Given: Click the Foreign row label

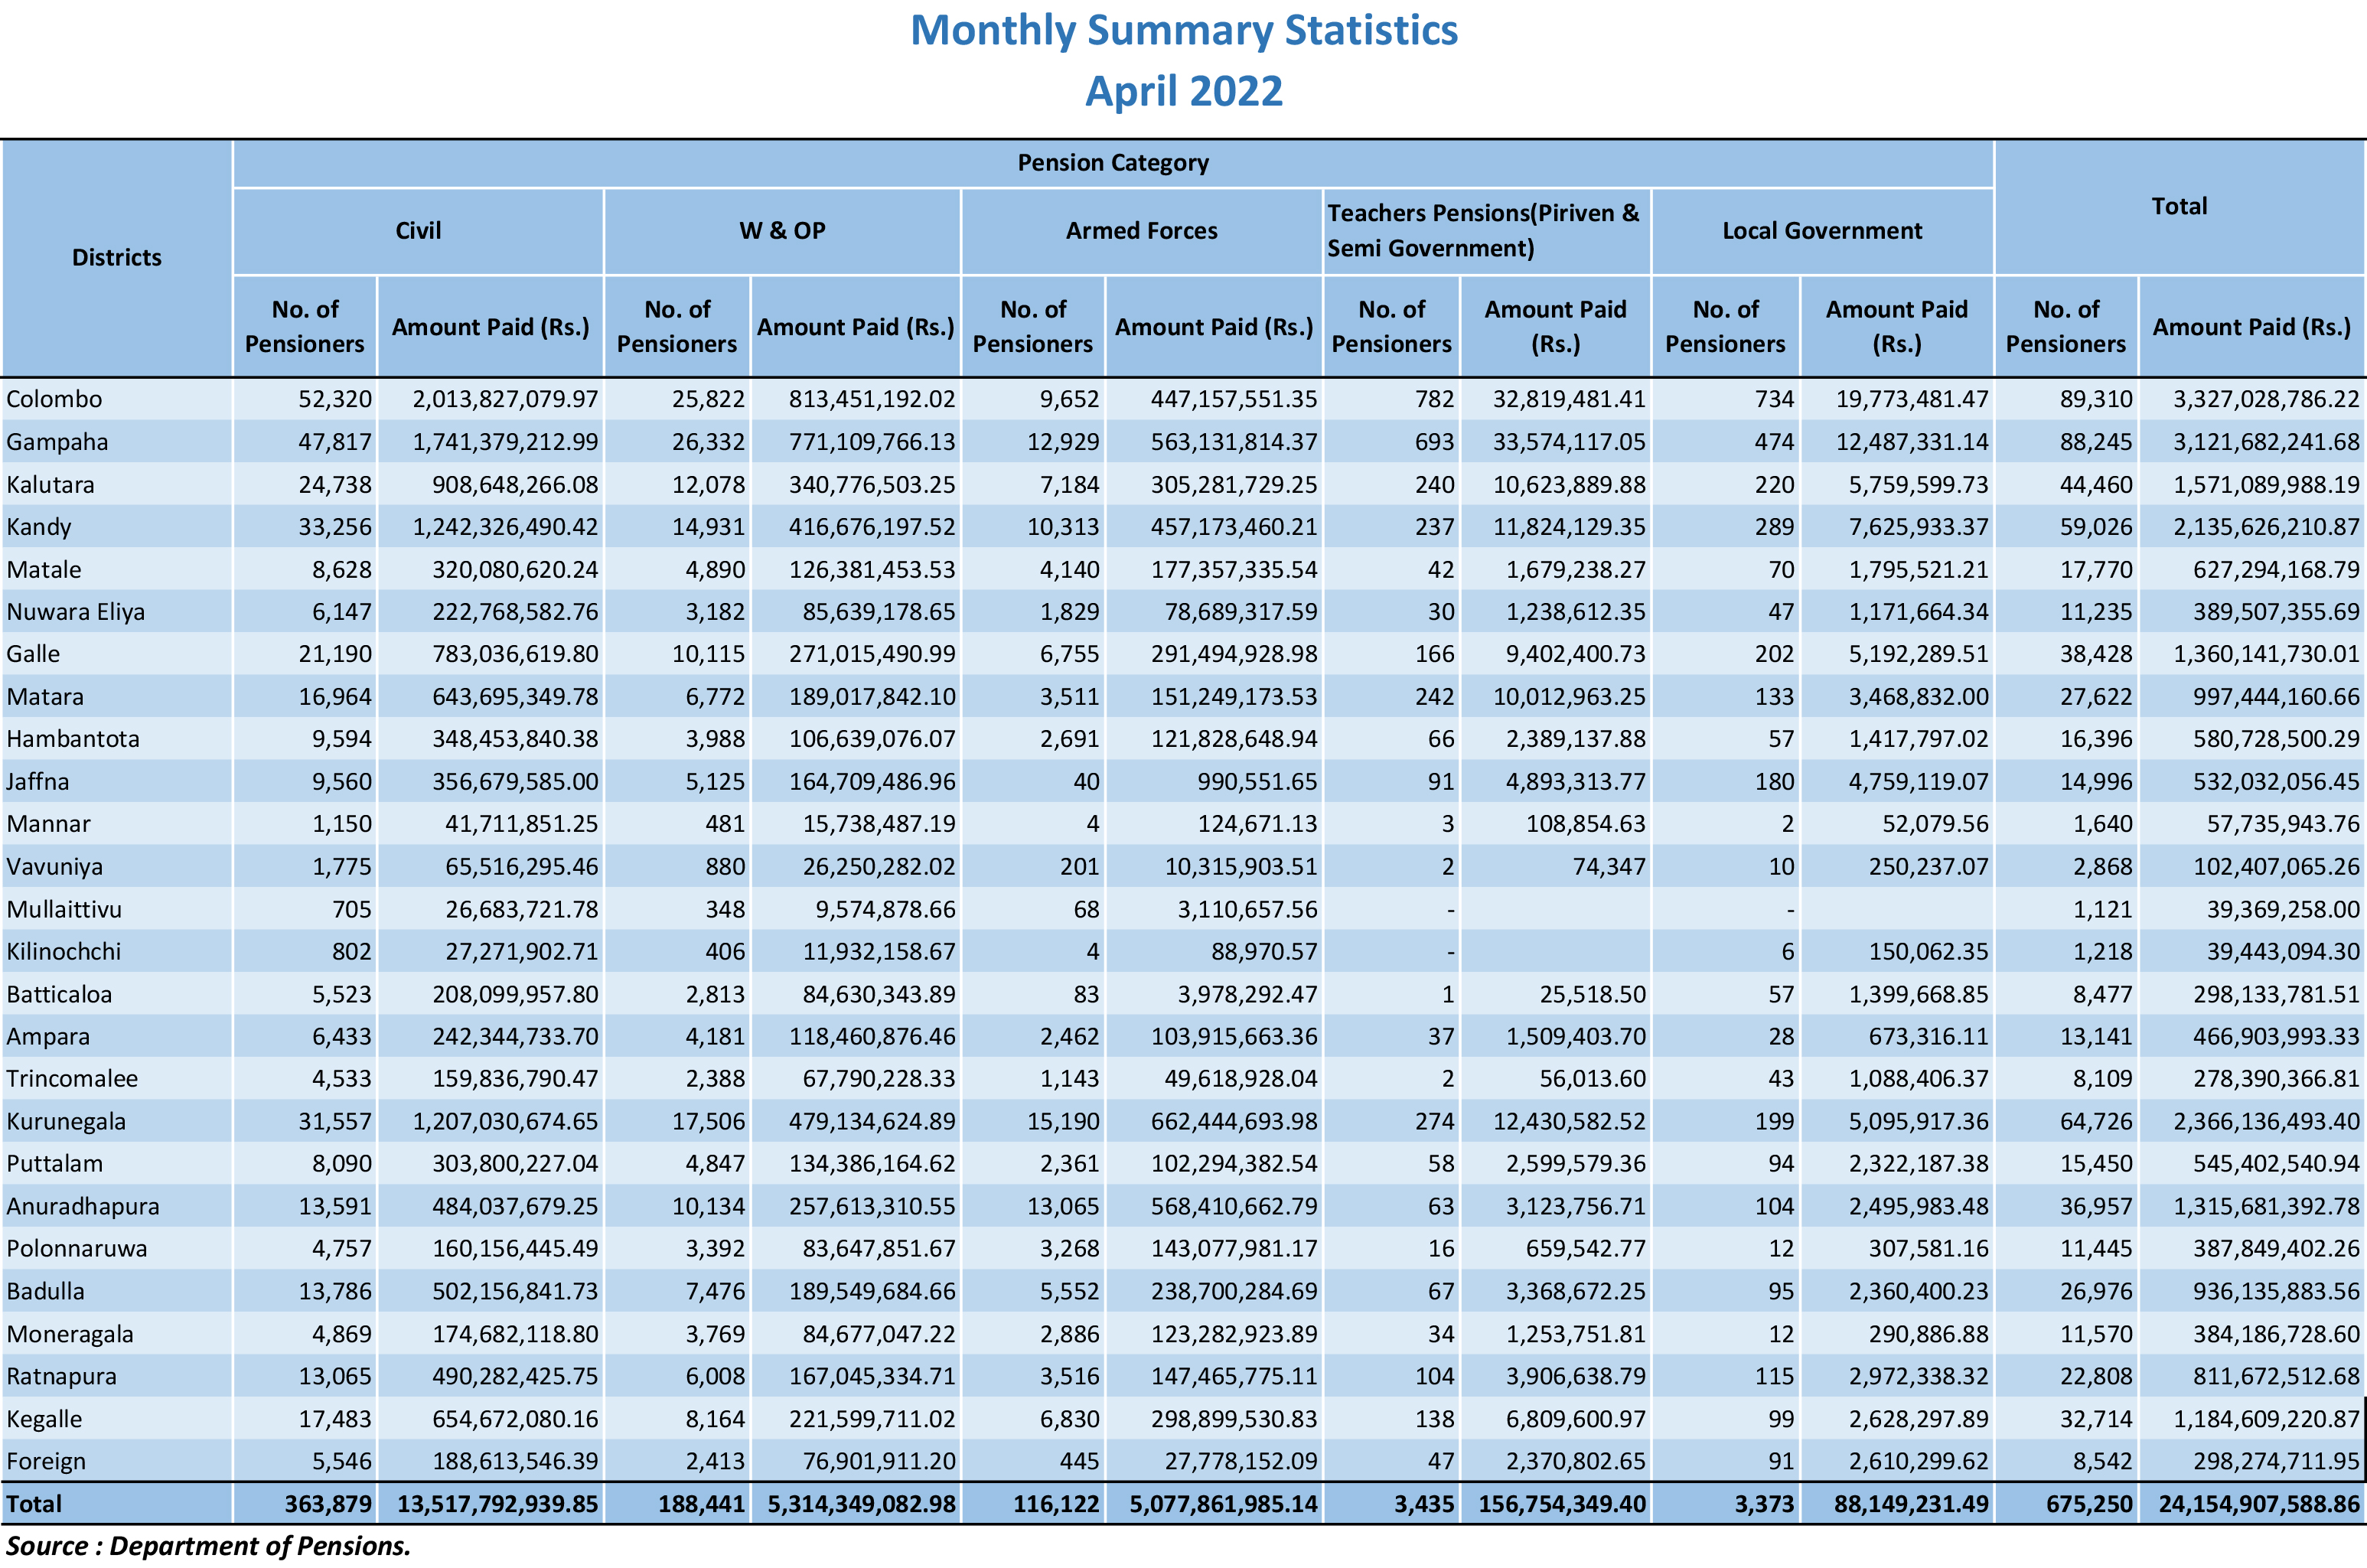Looking at the screenshot, I should 46,1462.
